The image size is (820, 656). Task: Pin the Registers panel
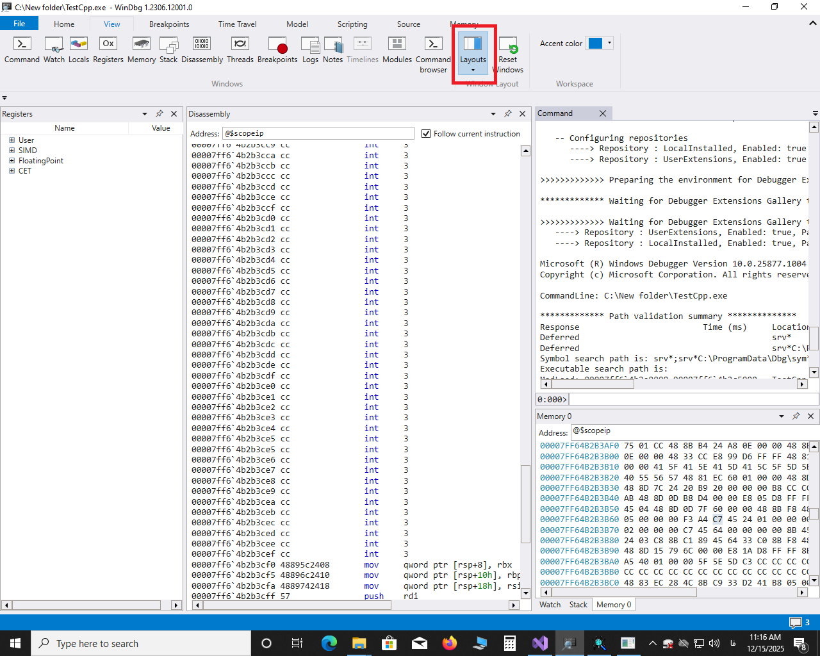[159, 114]
